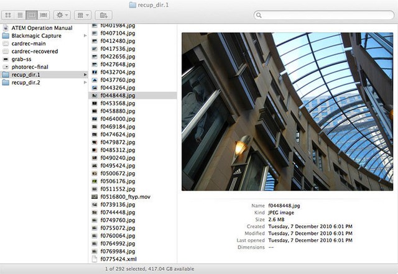This screenshot has height=274, width=398.
Task: Select the grab-ss drive icon
Action: tap(6, 60)
